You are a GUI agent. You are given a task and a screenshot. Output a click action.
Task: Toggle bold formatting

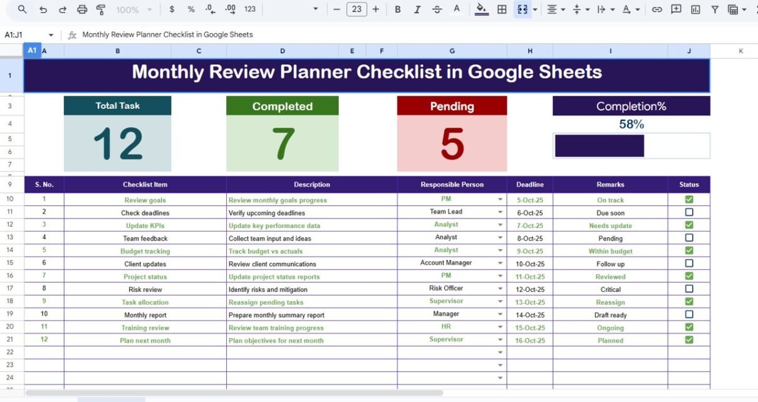click(397, 9)
